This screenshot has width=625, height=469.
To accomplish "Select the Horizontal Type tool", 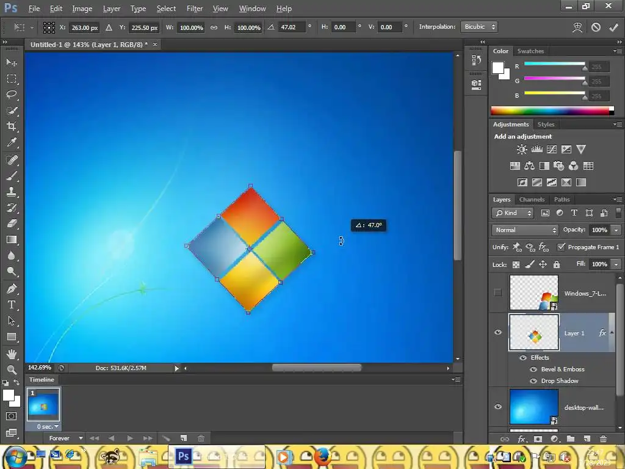I will click(12, 305).
